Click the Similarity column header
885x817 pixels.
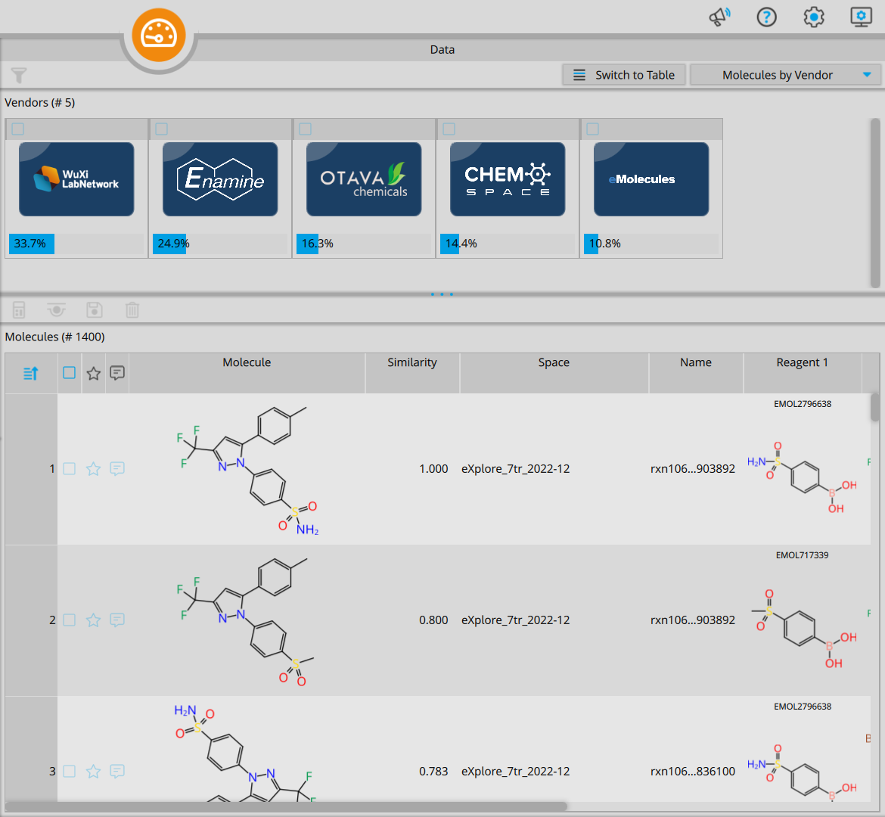pyautogui.click(x=412, y=362)
